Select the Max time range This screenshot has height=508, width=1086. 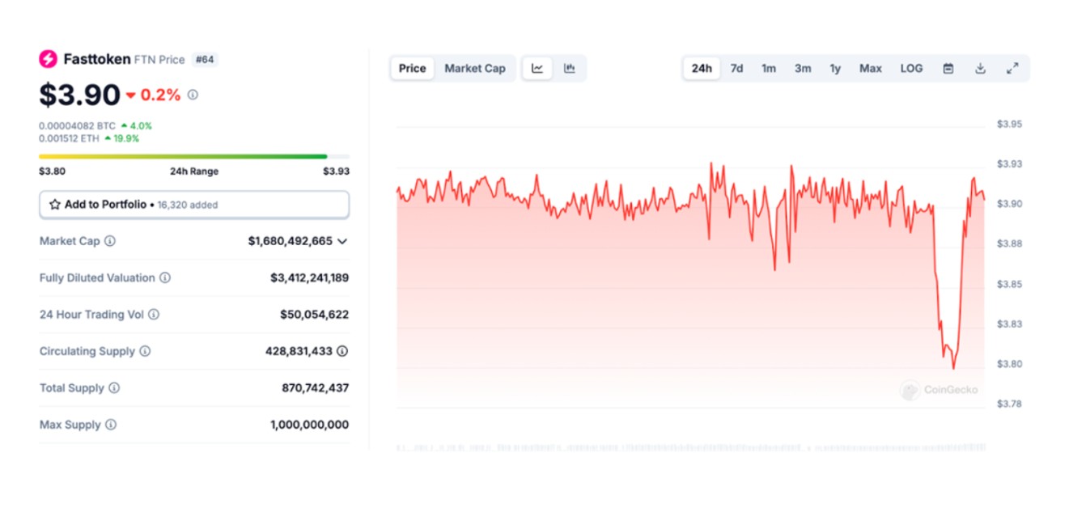click(x=871, y=69)
